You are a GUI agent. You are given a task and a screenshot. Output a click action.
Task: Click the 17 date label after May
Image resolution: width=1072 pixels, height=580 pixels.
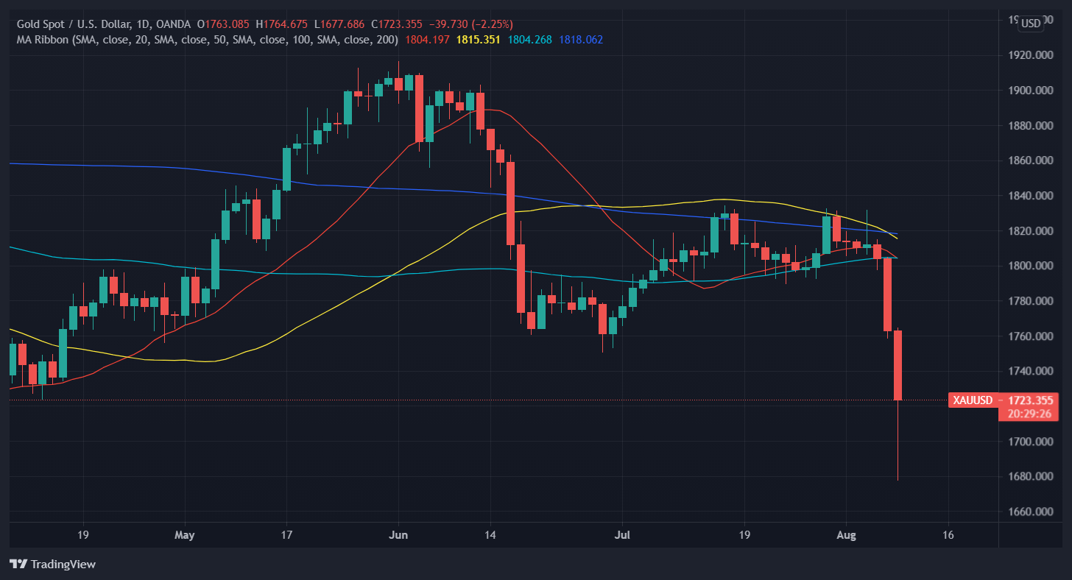pos(286,535)
